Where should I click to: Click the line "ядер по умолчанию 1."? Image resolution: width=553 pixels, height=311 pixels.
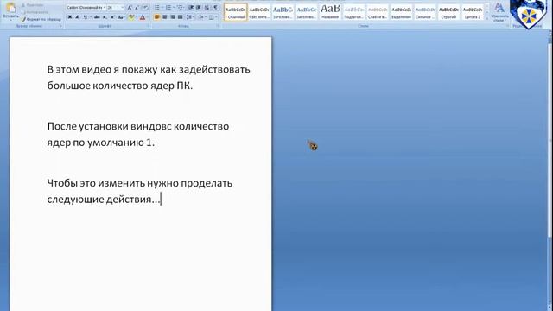pos(101,142)
